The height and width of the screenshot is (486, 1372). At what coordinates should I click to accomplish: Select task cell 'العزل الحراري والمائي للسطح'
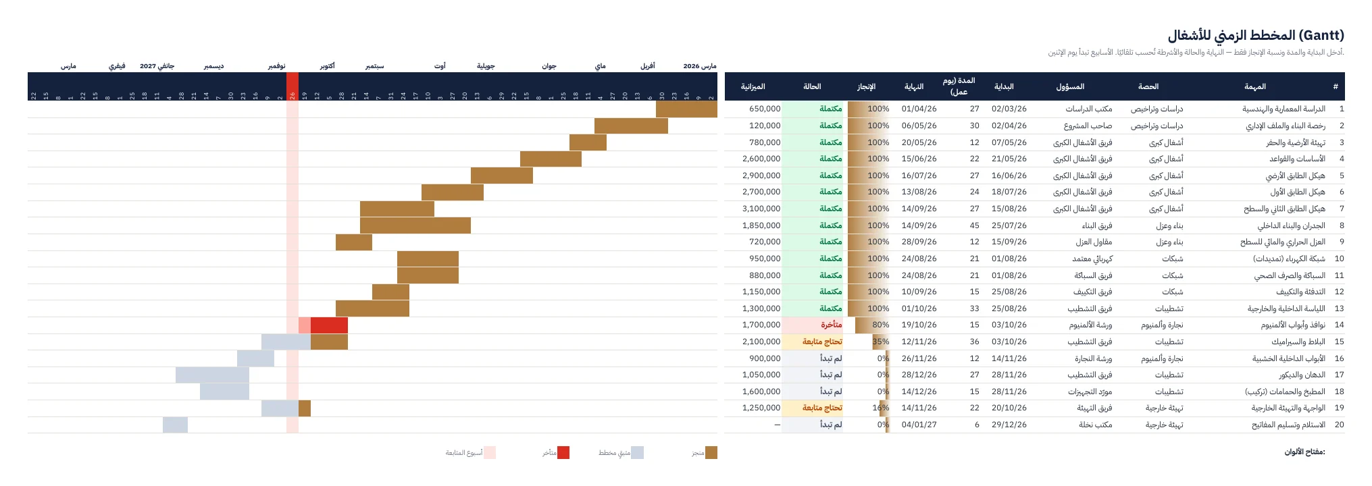[x=1283, y=242]
